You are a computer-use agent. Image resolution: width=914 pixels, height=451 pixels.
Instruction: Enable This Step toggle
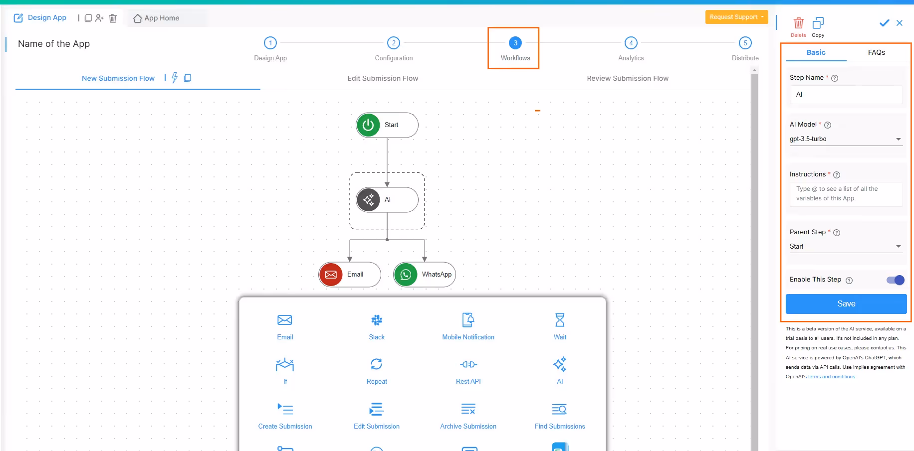895,280
